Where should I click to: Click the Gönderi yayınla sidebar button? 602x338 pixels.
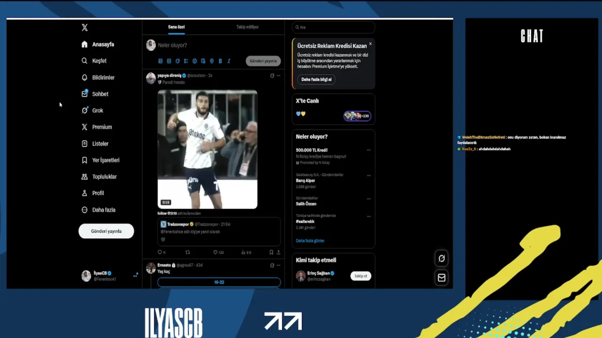(x=106, y=231)
